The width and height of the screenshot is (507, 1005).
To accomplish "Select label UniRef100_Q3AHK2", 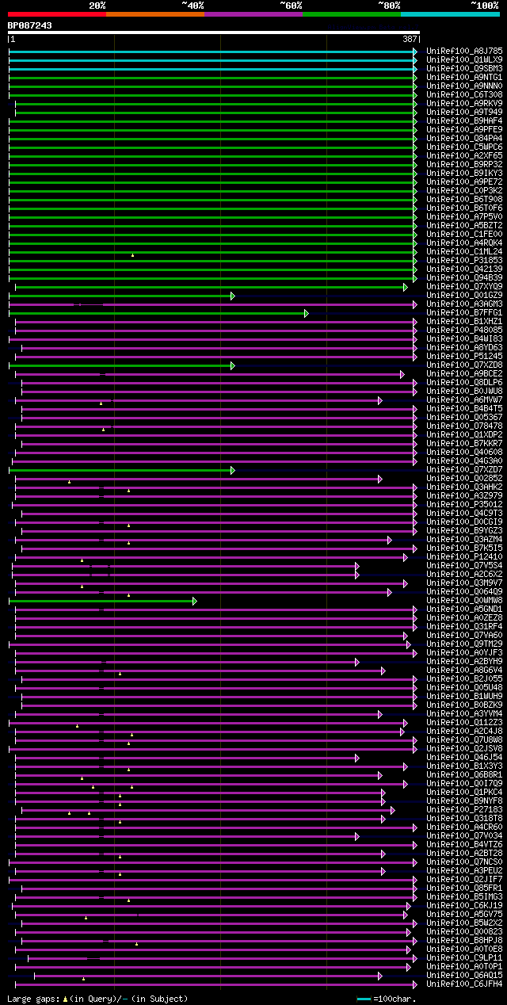I will 464,487.
